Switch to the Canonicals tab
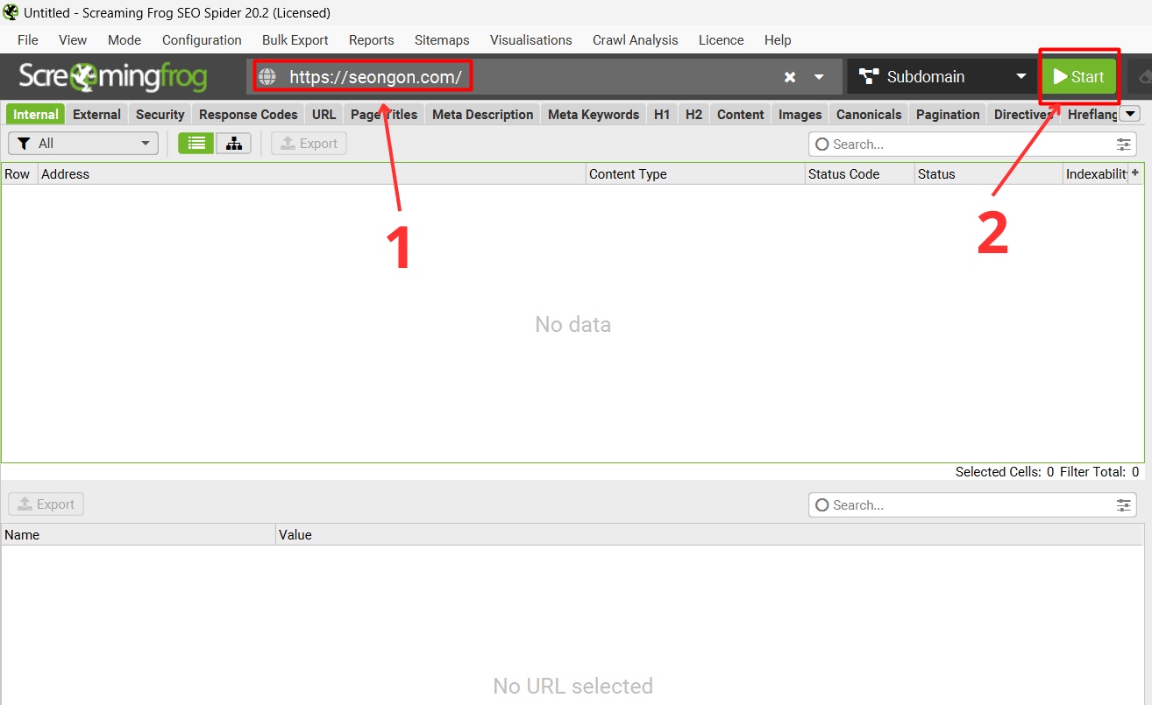This screenshot has width=1152, height=705. coord(869,115)
